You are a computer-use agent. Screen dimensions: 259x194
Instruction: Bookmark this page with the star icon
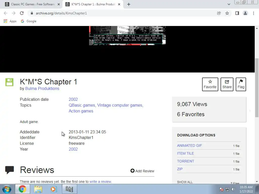[x=227, y=13]
